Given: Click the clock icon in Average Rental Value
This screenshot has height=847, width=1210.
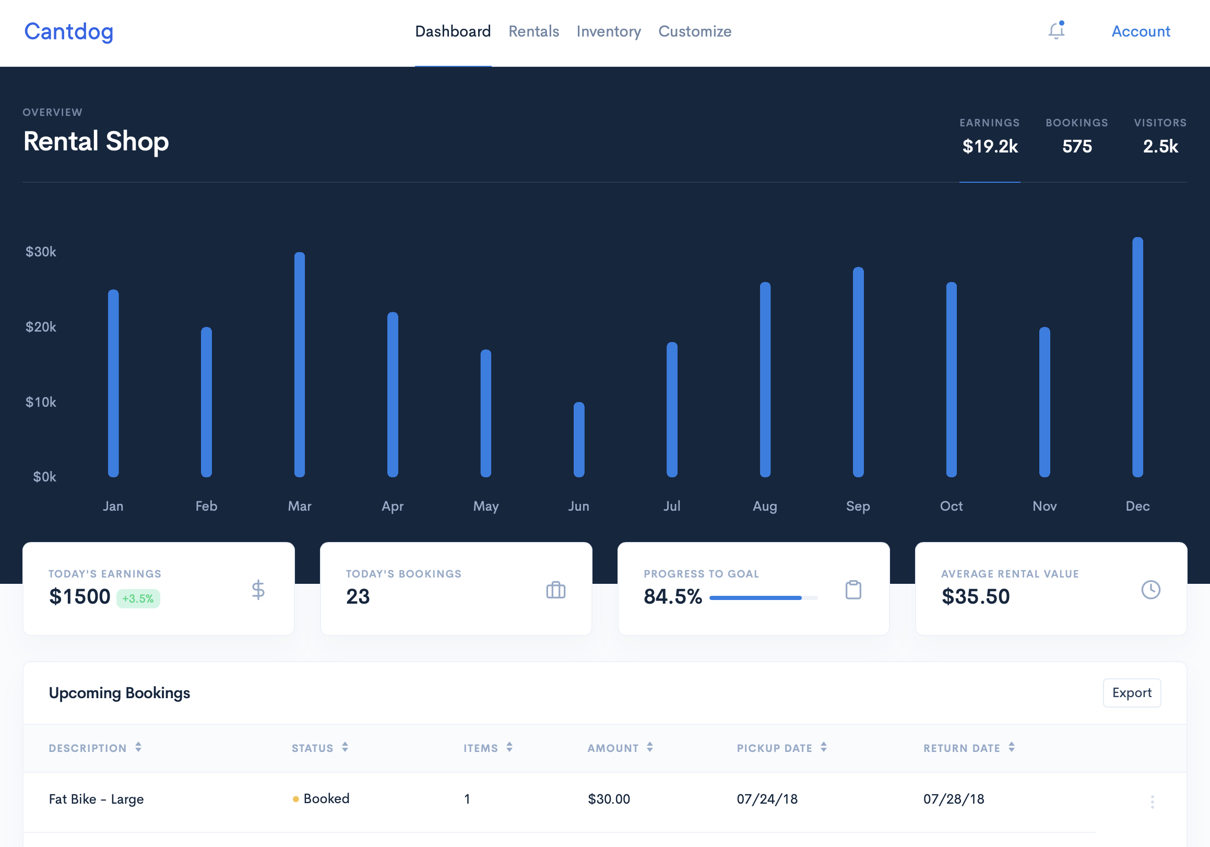Looking at the screenshot, I should click(x=1150, y=590).
